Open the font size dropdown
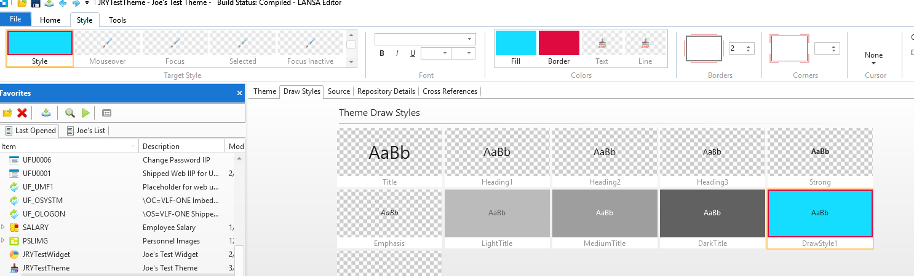Image resolution: width=914 pixels, height=276 pixels. (435, 53)
